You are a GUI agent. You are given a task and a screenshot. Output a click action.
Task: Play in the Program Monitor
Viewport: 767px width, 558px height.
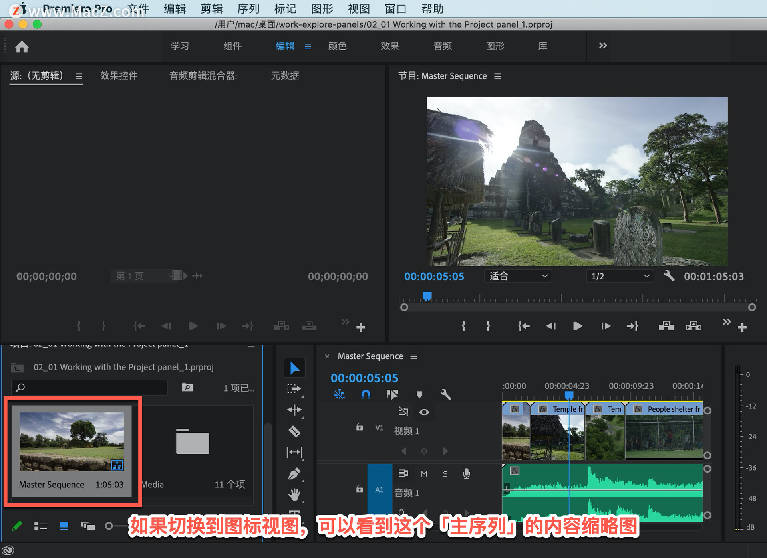pyautogui.click(x=578, y=326)
